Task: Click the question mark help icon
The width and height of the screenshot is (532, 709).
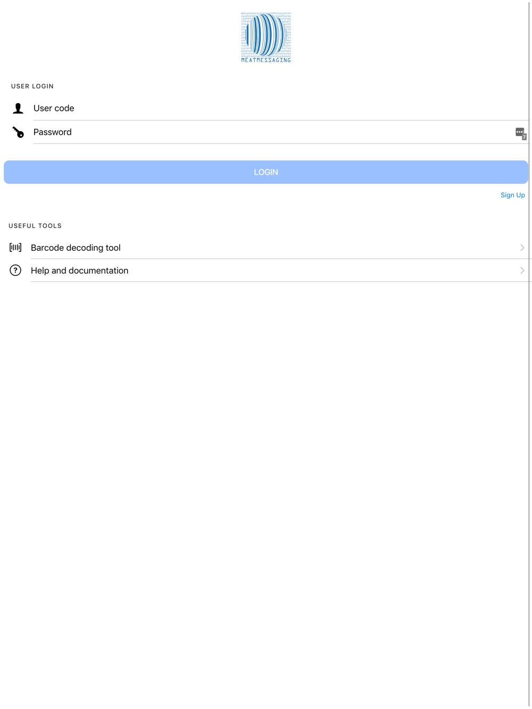Action: click(x=15, y=271)
